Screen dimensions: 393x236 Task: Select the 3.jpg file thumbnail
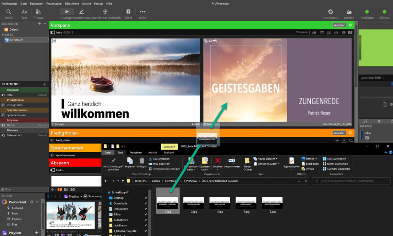[x=220, y=203]
